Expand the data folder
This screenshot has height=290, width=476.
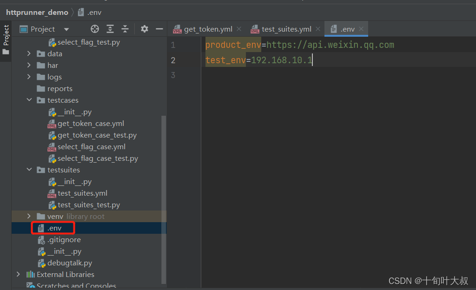click(x=29, y=54)
